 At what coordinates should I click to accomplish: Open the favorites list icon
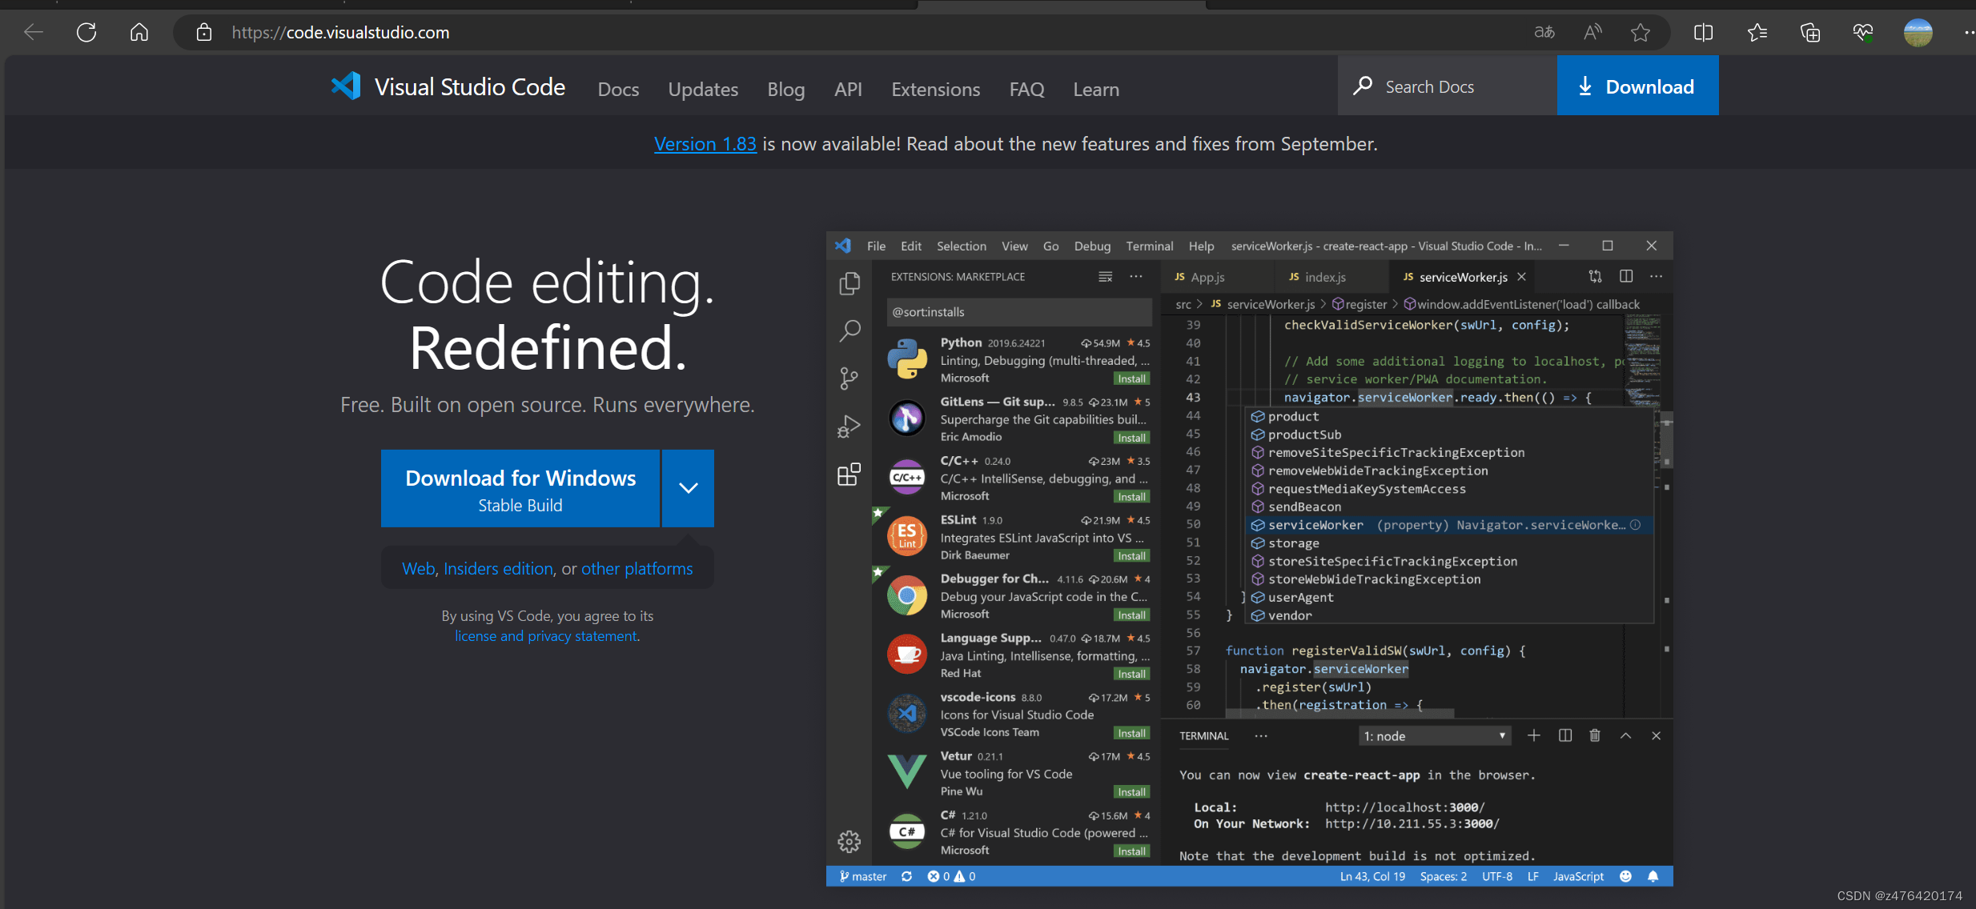(1757, 33)
